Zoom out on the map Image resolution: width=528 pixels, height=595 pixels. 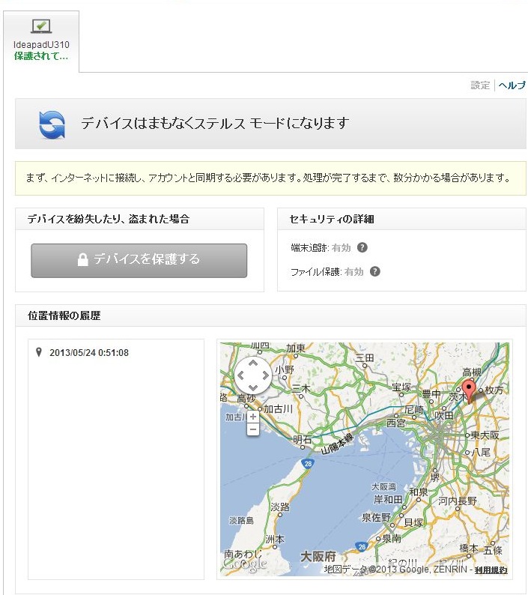coord(253,429)
